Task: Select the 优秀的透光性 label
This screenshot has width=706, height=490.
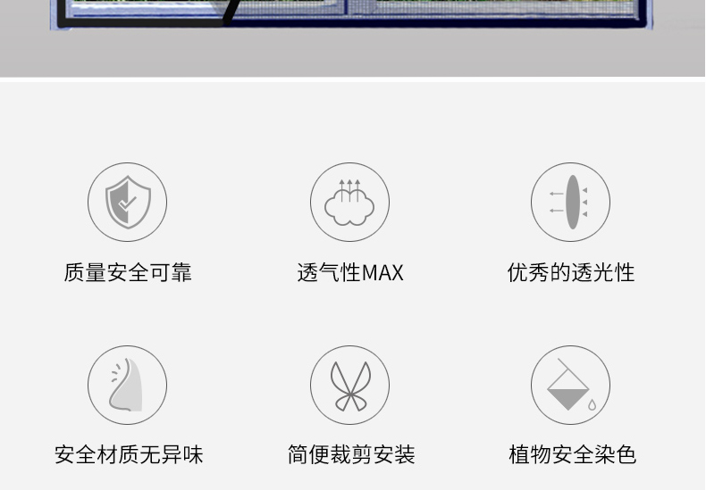Action: pyautogui.click(x=571, y=273)
